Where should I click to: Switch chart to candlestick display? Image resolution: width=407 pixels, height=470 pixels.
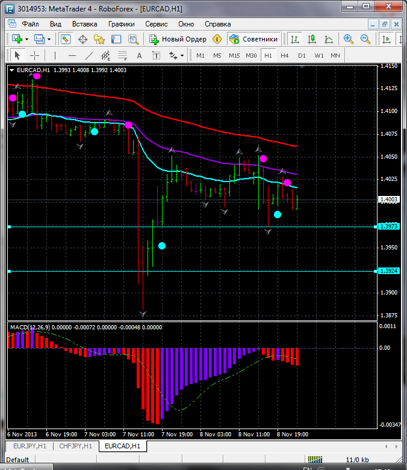click(x=312, y=39)
